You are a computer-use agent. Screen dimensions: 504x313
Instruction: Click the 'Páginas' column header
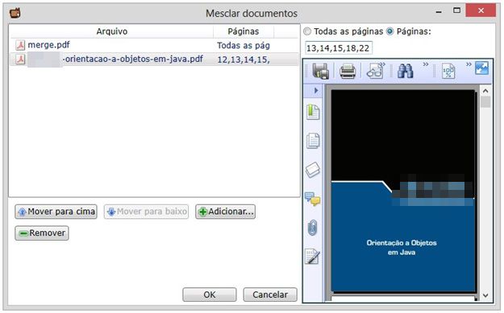pos(244,31)
